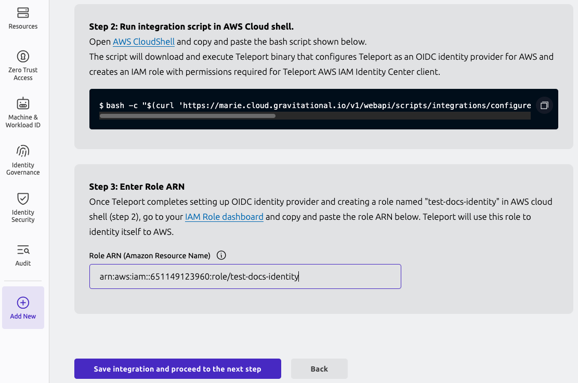This screenshot has height=383, width=578.
Task: Select the Machine & Workload ID entry
Action: coord(22,114)
